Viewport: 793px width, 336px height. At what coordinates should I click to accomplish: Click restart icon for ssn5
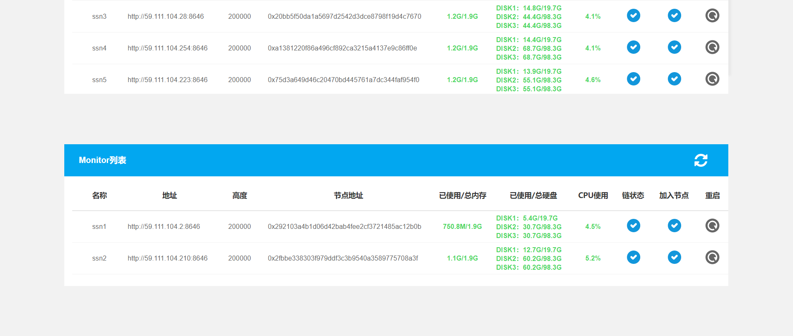pyautogui.click(x=712, y=79)
